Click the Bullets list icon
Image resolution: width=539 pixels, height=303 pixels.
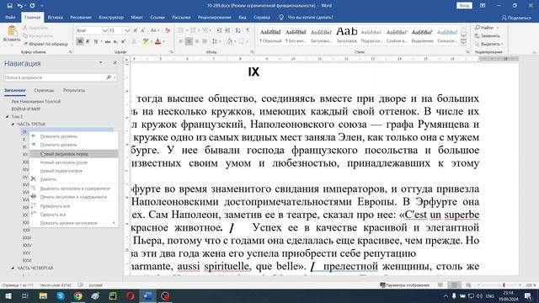pyautogui.click(x=181, y=30)
